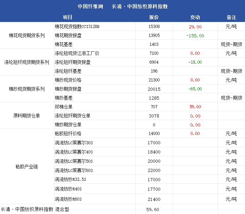Click the 变动 column header

coord(195,17)
